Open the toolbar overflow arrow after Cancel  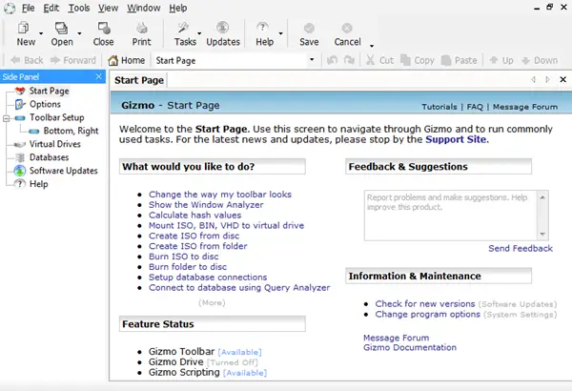click(372, 46)
